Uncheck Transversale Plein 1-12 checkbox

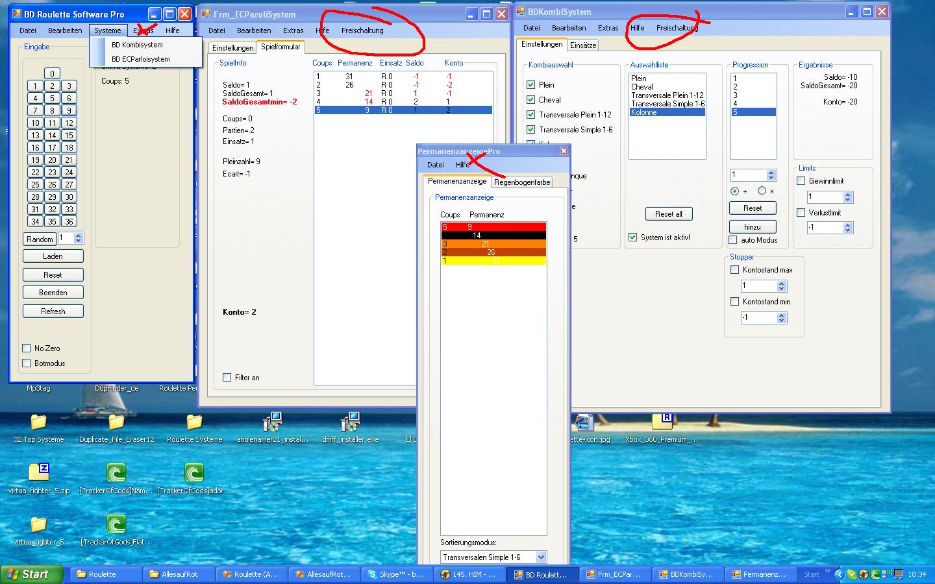point(531,115)
